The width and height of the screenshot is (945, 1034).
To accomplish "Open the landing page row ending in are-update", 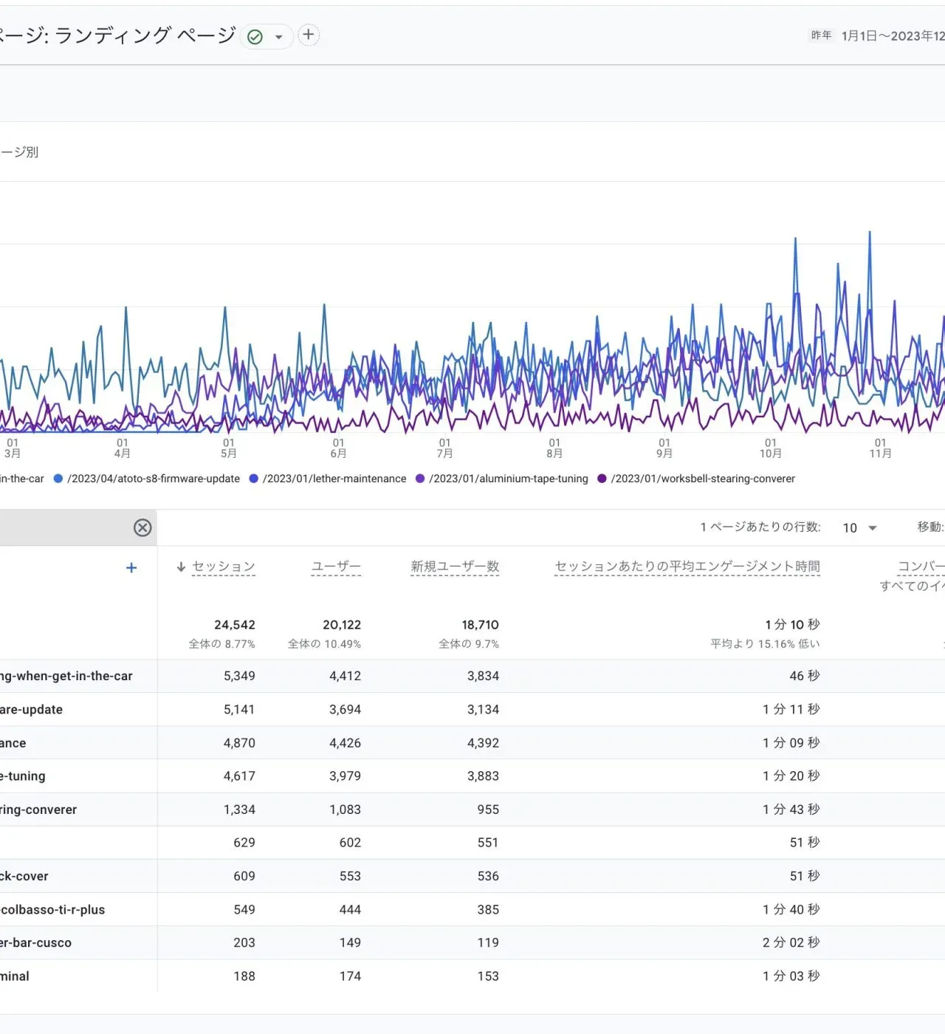I will click(31, 709).
